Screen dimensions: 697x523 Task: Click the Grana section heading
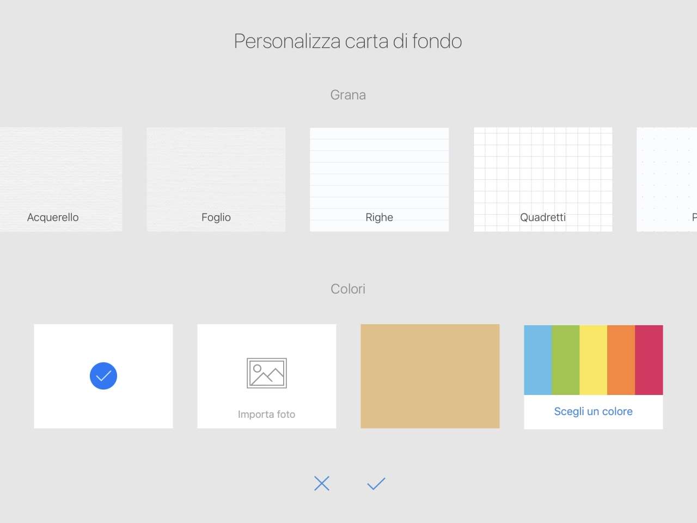(x=348, y=95)
